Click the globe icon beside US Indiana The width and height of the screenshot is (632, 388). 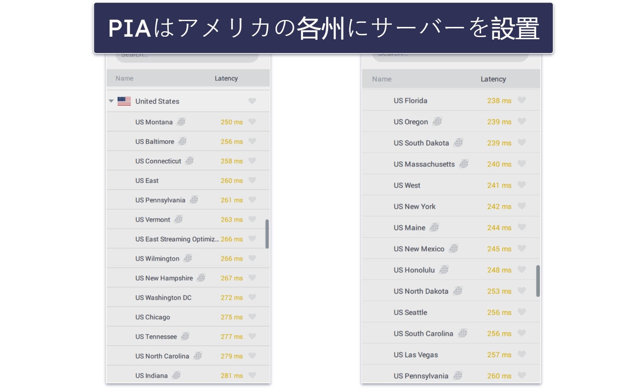[x=176, y=375]
